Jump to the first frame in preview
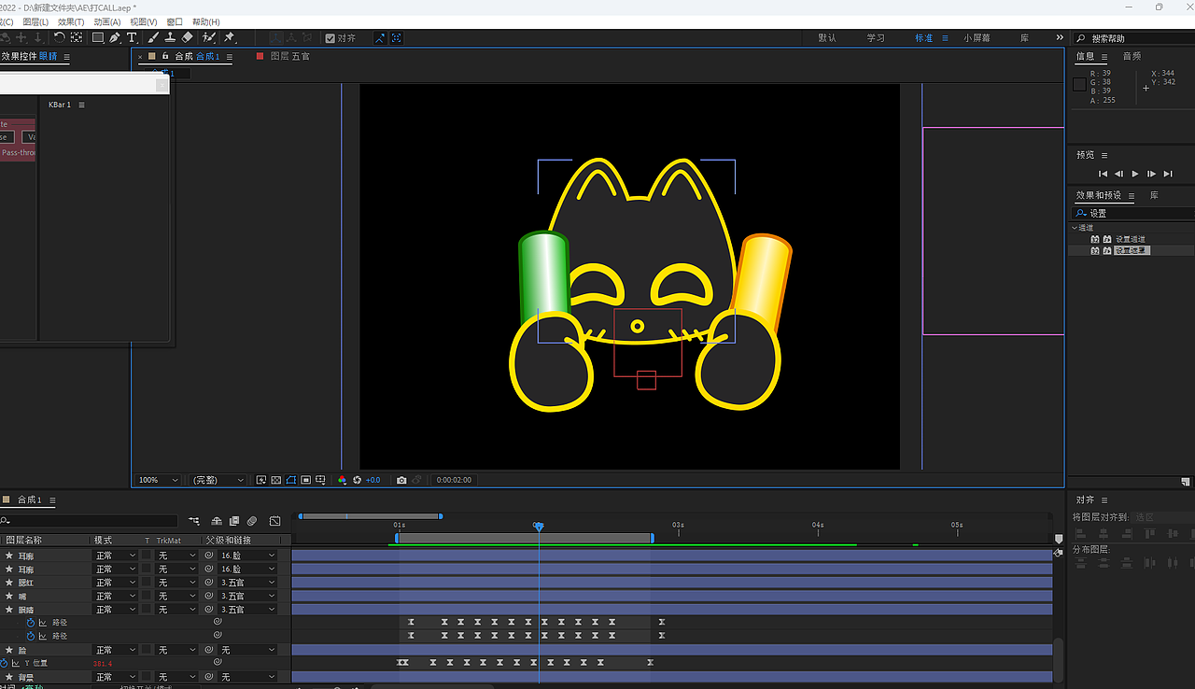 (1103, 174)
